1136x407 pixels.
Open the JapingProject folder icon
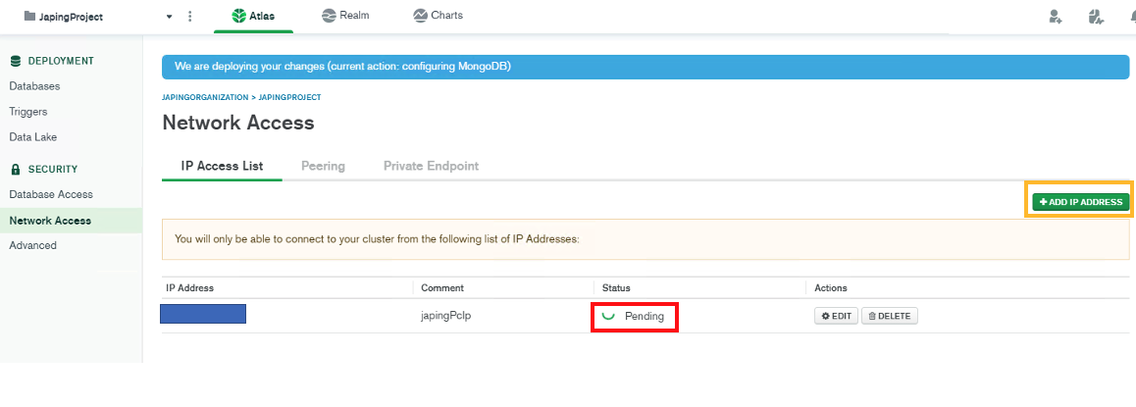pos(29,16)
